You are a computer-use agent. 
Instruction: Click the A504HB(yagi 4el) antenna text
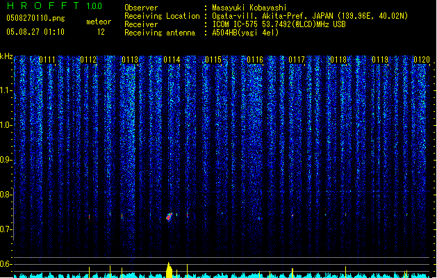(245, 33)
